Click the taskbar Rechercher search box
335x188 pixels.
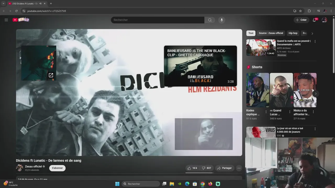(141, 184)
